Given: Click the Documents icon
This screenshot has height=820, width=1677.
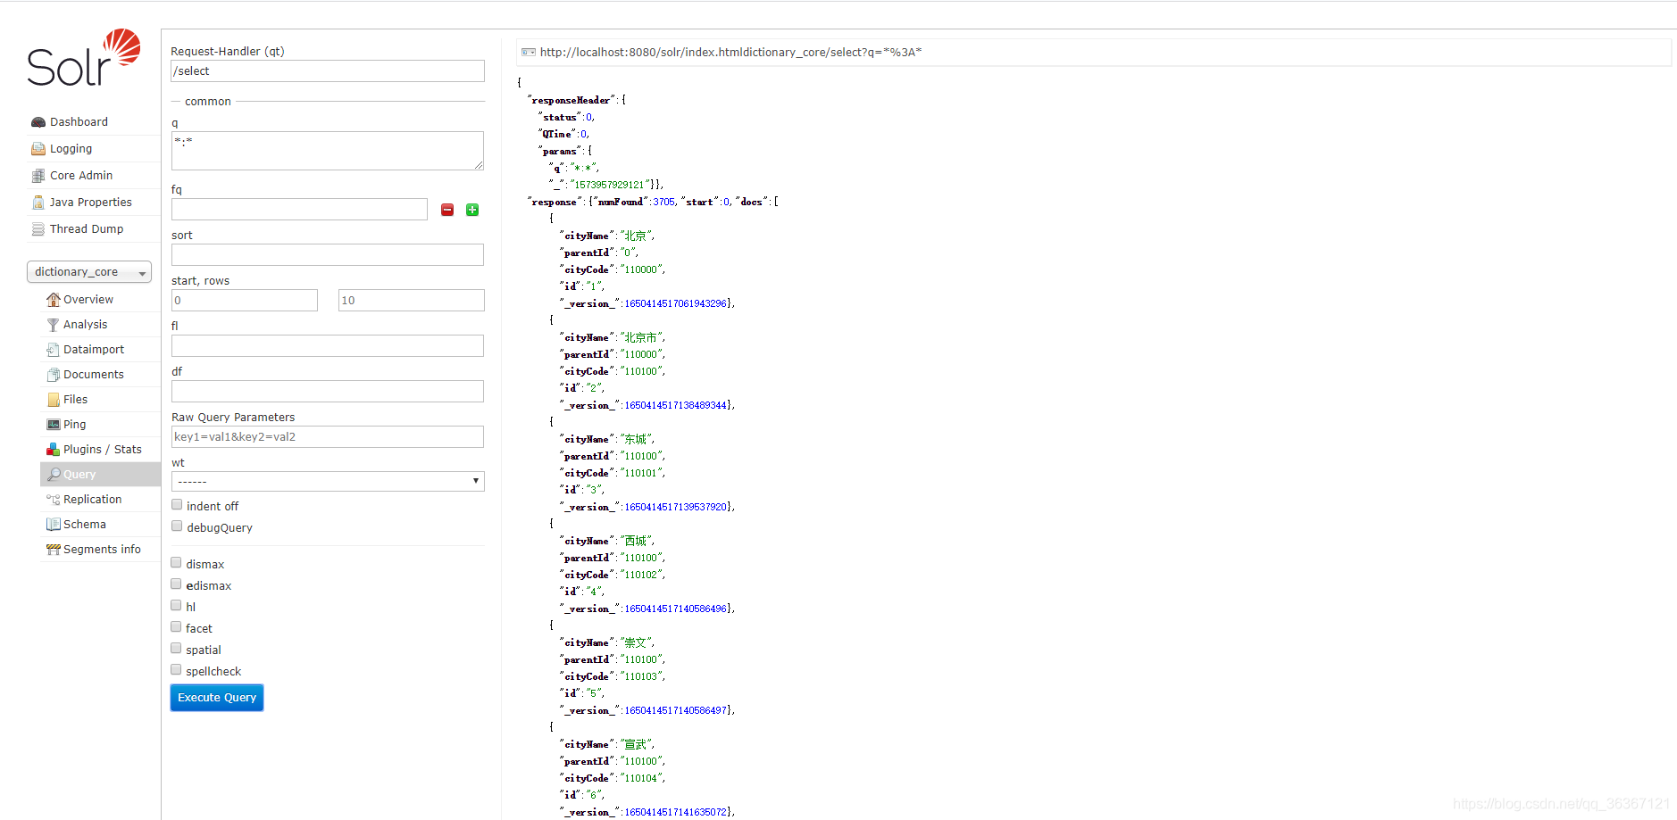Looking at the screenshot, I should coord(54,375).
